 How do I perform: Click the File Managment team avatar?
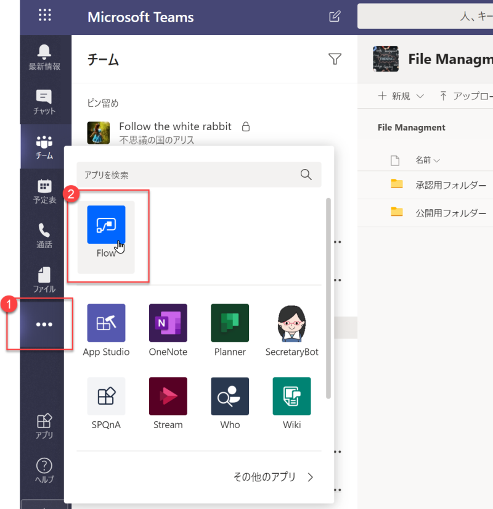tap(386, 59)
